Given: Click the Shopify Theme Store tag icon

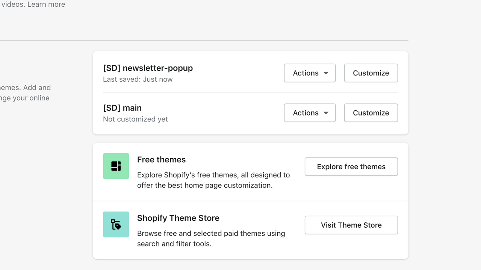Looking at the screenshot, I should [116, 225].
